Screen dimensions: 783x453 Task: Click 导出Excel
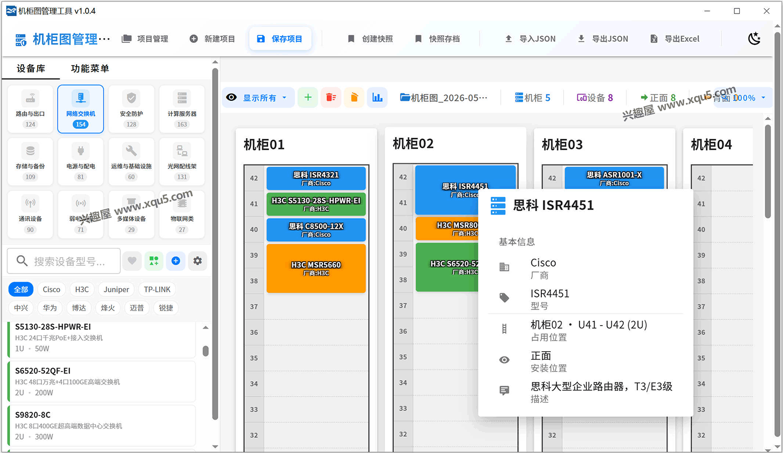click(675, 39)
